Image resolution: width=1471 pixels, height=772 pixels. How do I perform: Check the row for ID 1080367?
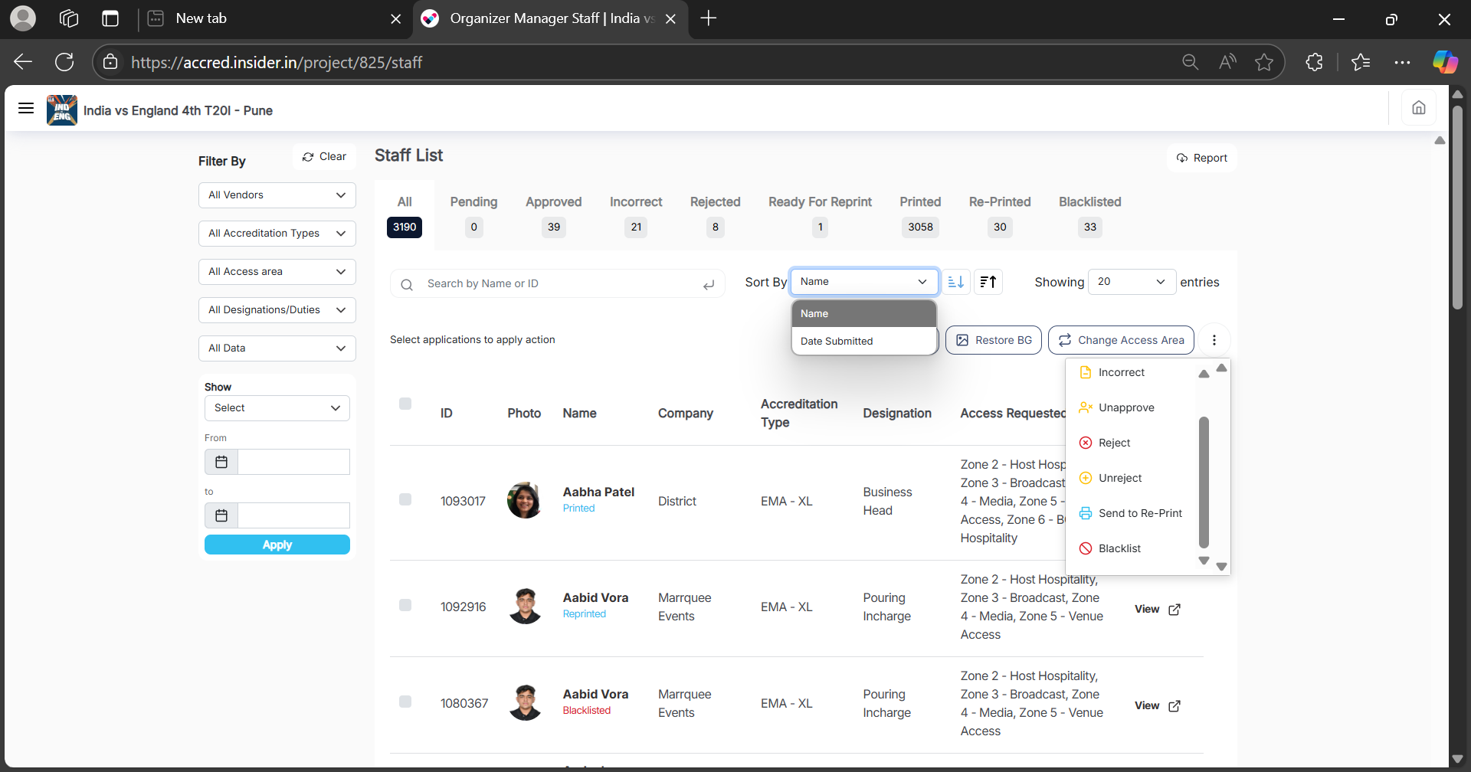coord(405,702)
